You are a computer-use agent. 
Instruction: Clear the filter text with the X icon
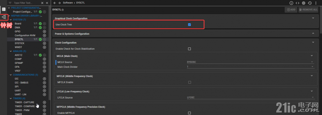42,3
